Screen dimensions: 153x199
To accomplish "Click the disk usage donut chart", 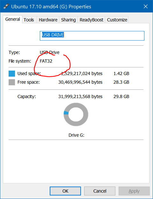I will pos(76,114).
